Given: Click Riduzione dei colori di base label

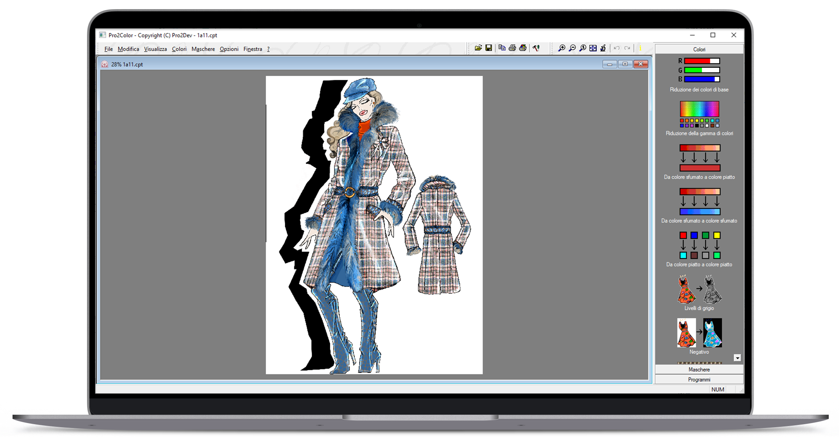Looking at the screenshot, I should click(699, 90).
